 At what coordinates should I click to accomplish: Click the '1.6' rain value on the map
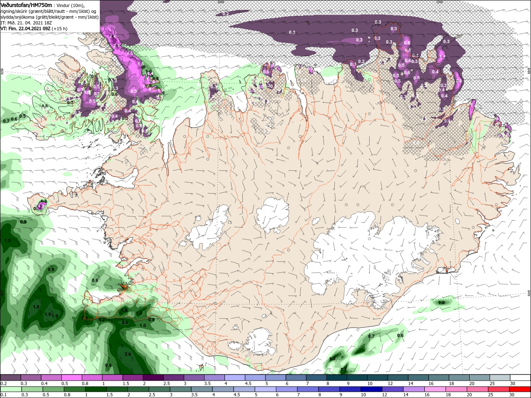pyautogui.click(x=124, y=310)
